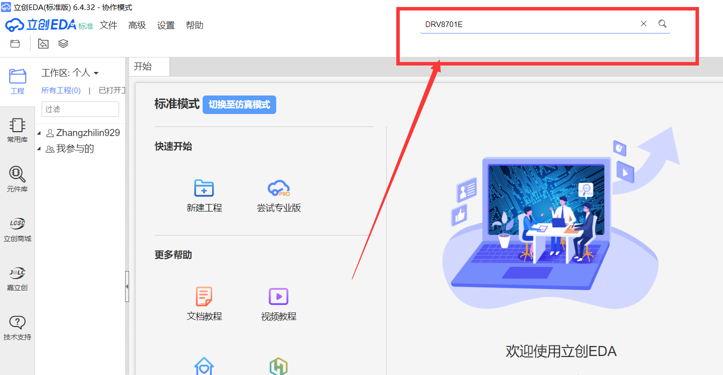The height and width of the screenshot is (375, 723).
Task: Click the magnifier icon to search DRV8701E
Action: (x=662, y=23)
